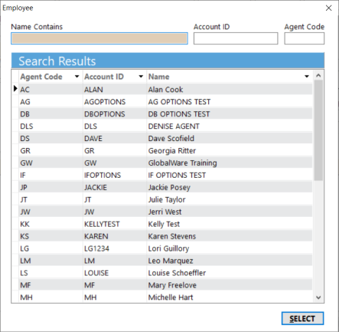
Task: Select the row with Account ID KELLYTEST
Action: (165, 224)
